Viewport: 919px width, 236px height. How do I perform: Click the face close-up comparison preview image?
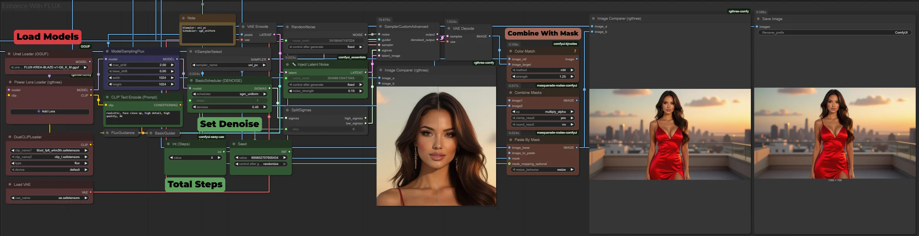[x=436, y=146]
